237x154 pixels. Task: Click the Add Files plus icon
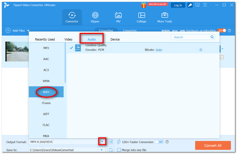8,31
